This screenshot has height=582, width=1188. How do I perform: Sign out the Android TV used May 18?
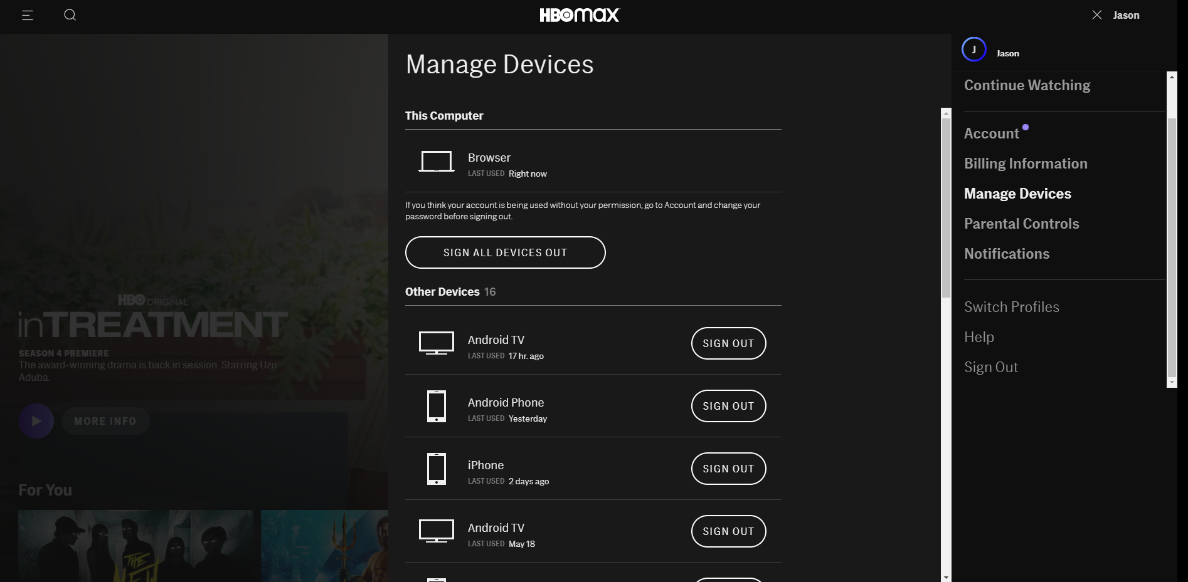(x=729, y=531)
